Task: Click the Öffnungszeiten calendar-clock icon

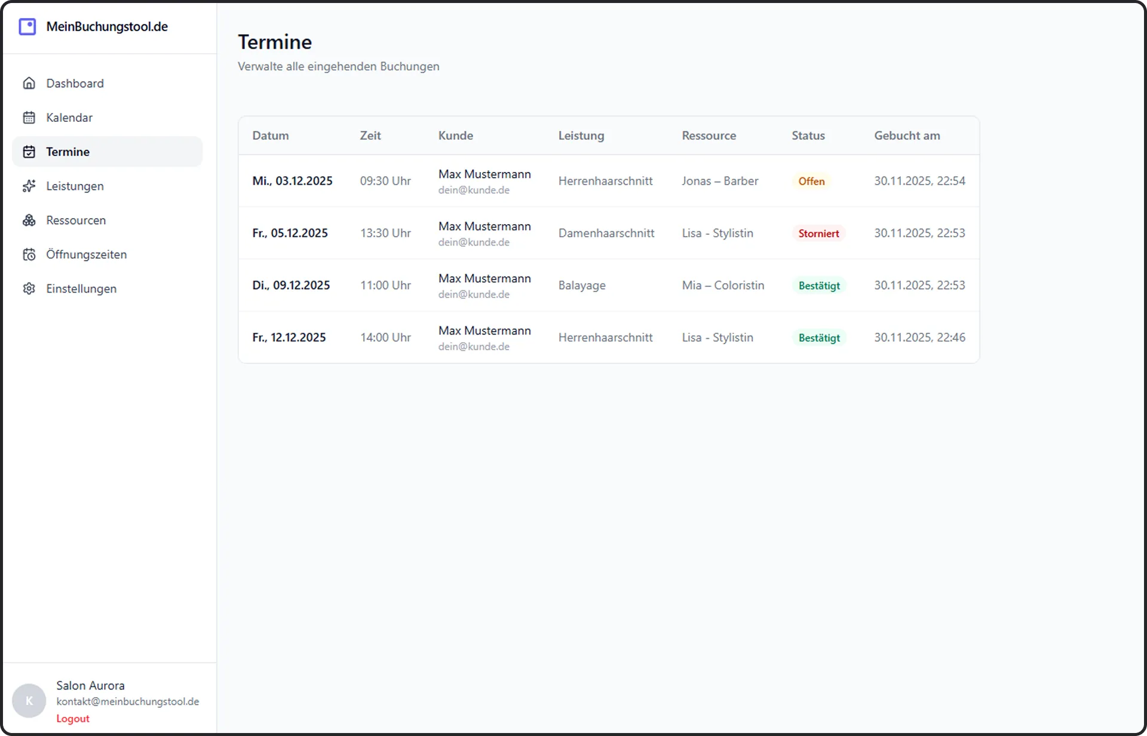Action: pyautogui.click(x=29, y=254)
